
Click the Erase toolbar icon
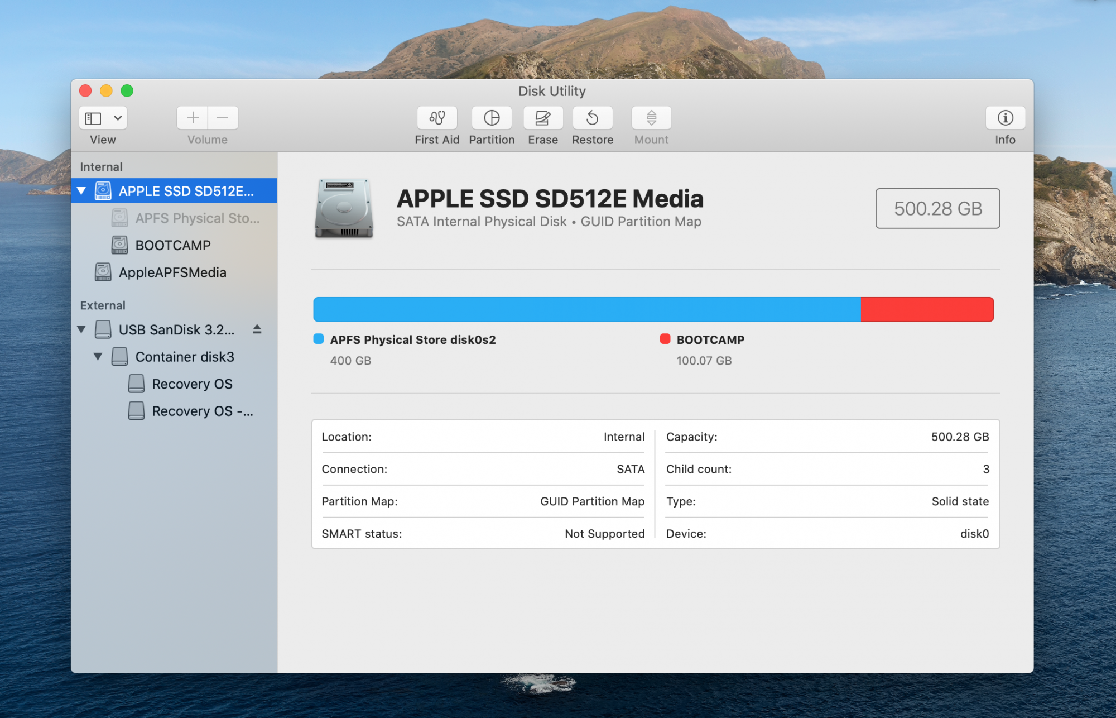(542, 118)
